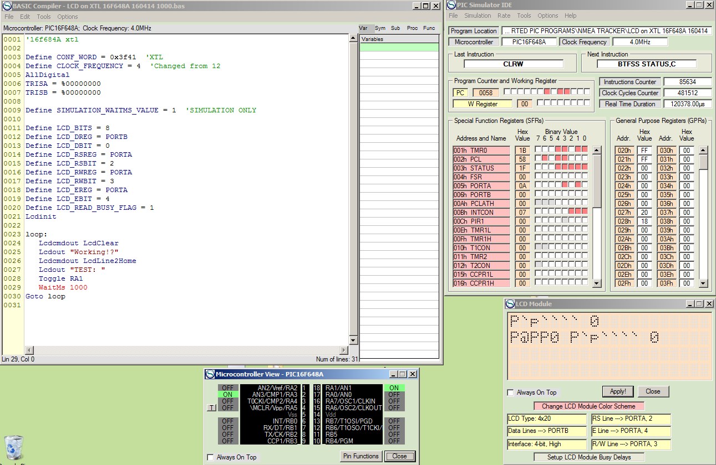Click the code line 'Toggle RA1'
The width and height of the screenshot is (716, 465).
pos(60,278)
